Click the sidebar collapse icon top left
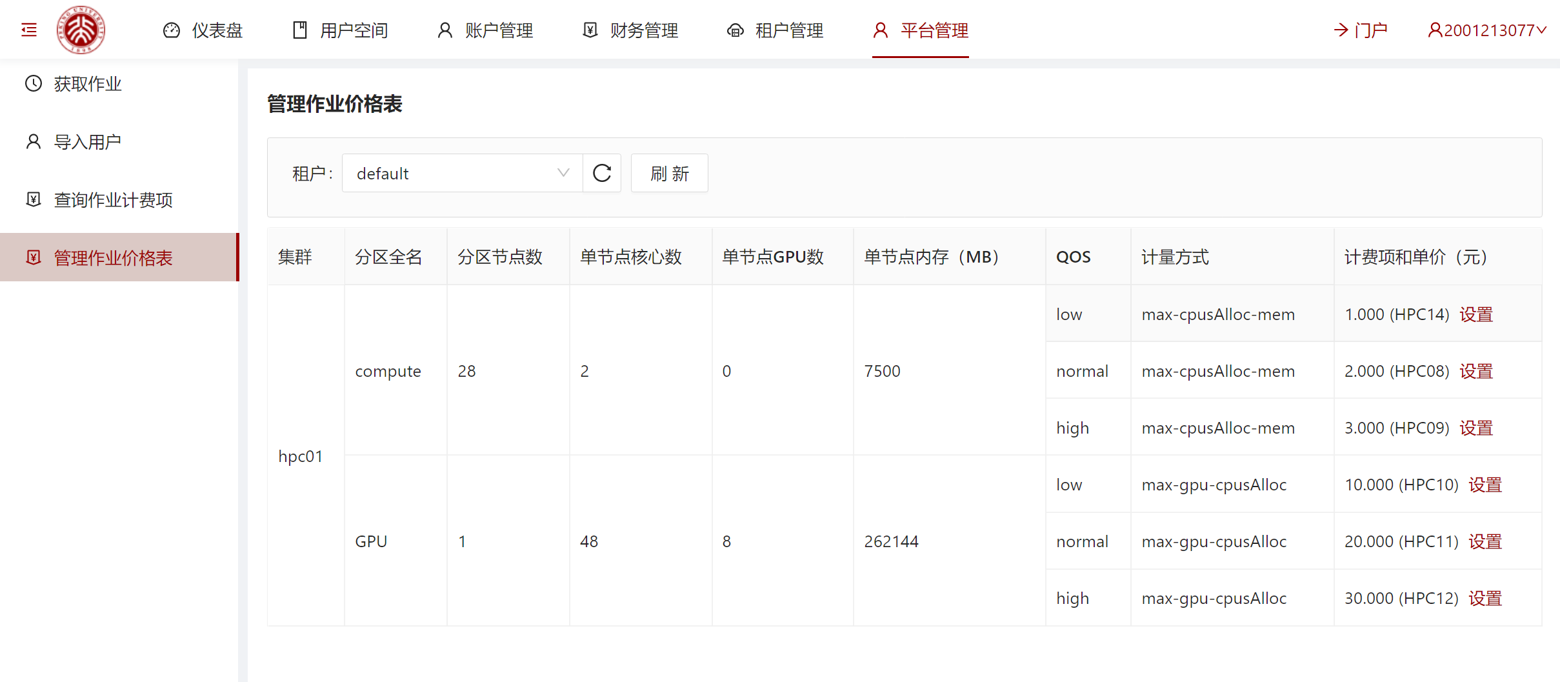Image resolution: width=1560 pixels, height=682 pixels. click(x=28, y=29)
